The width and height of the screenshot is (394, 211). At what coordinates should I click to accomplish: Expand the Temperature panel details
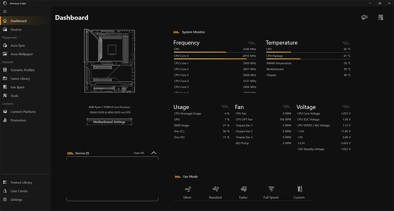pos(346,43)
